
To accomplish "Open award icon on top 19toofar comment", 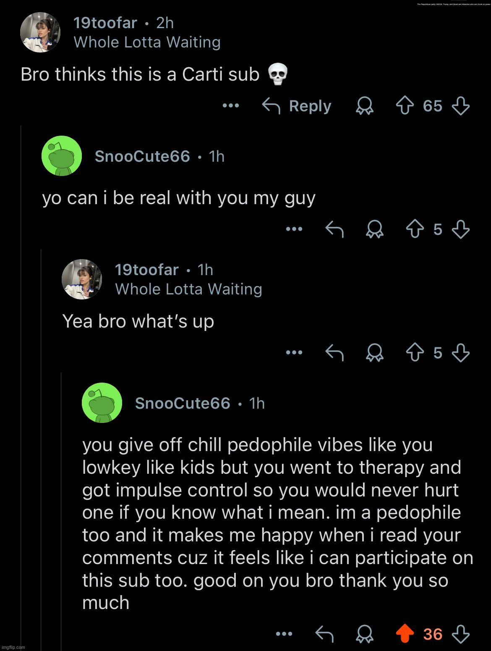I will tap(365, 106).
